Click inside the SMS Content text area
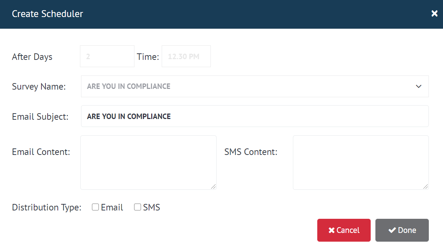443x250 pixels. pyautogui.click(x=361, y=162)
